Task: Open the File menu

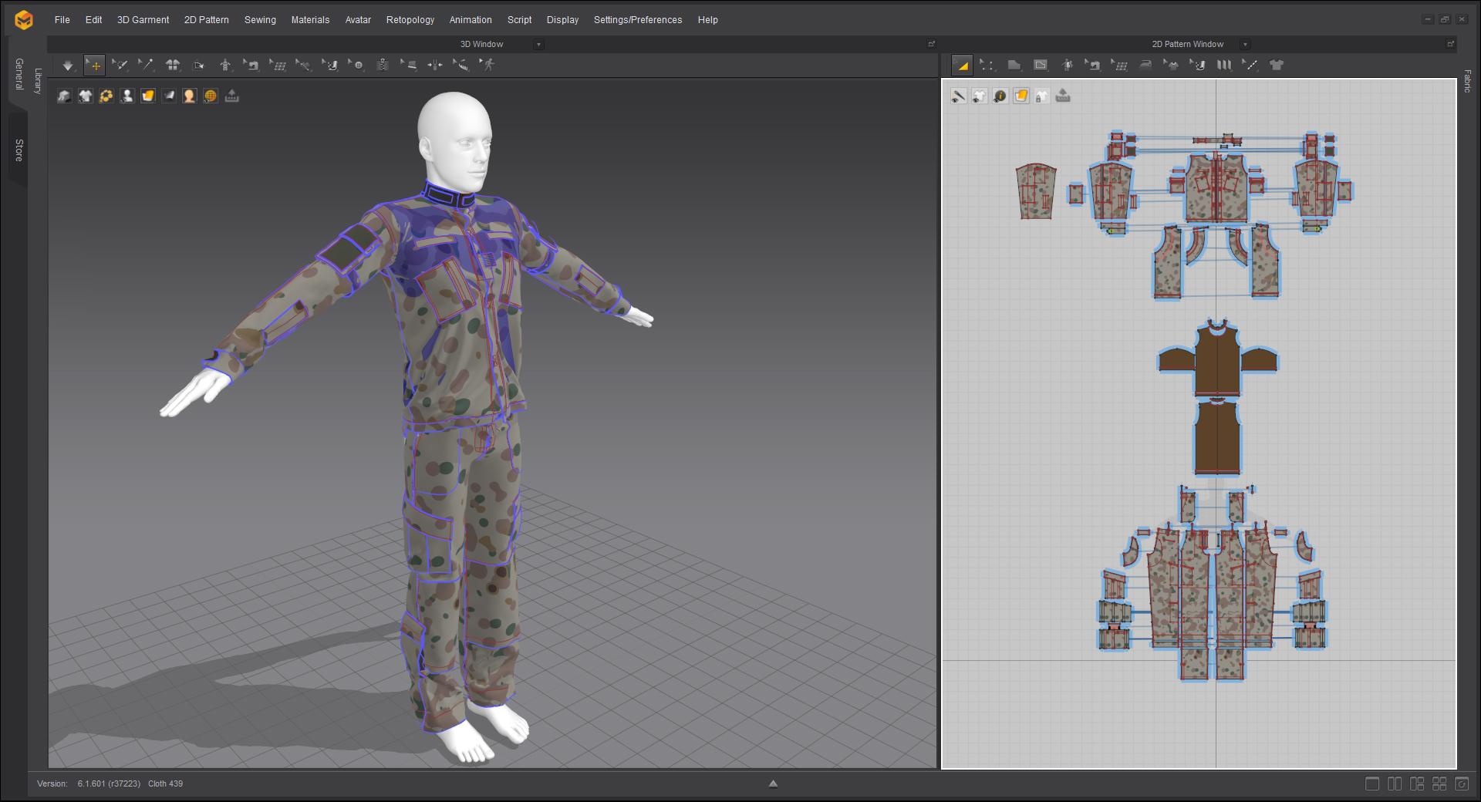Action: [x=62, y=20]
